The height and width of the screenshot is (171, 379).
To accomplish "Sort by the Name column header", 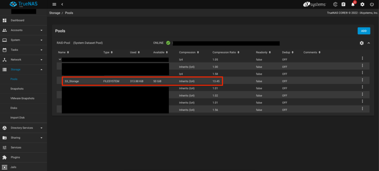I will [64, 52].
